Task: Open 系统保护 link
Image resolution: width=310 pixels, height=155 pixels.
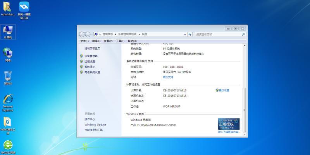Action: pyautogui.click(x=90, y=67)
